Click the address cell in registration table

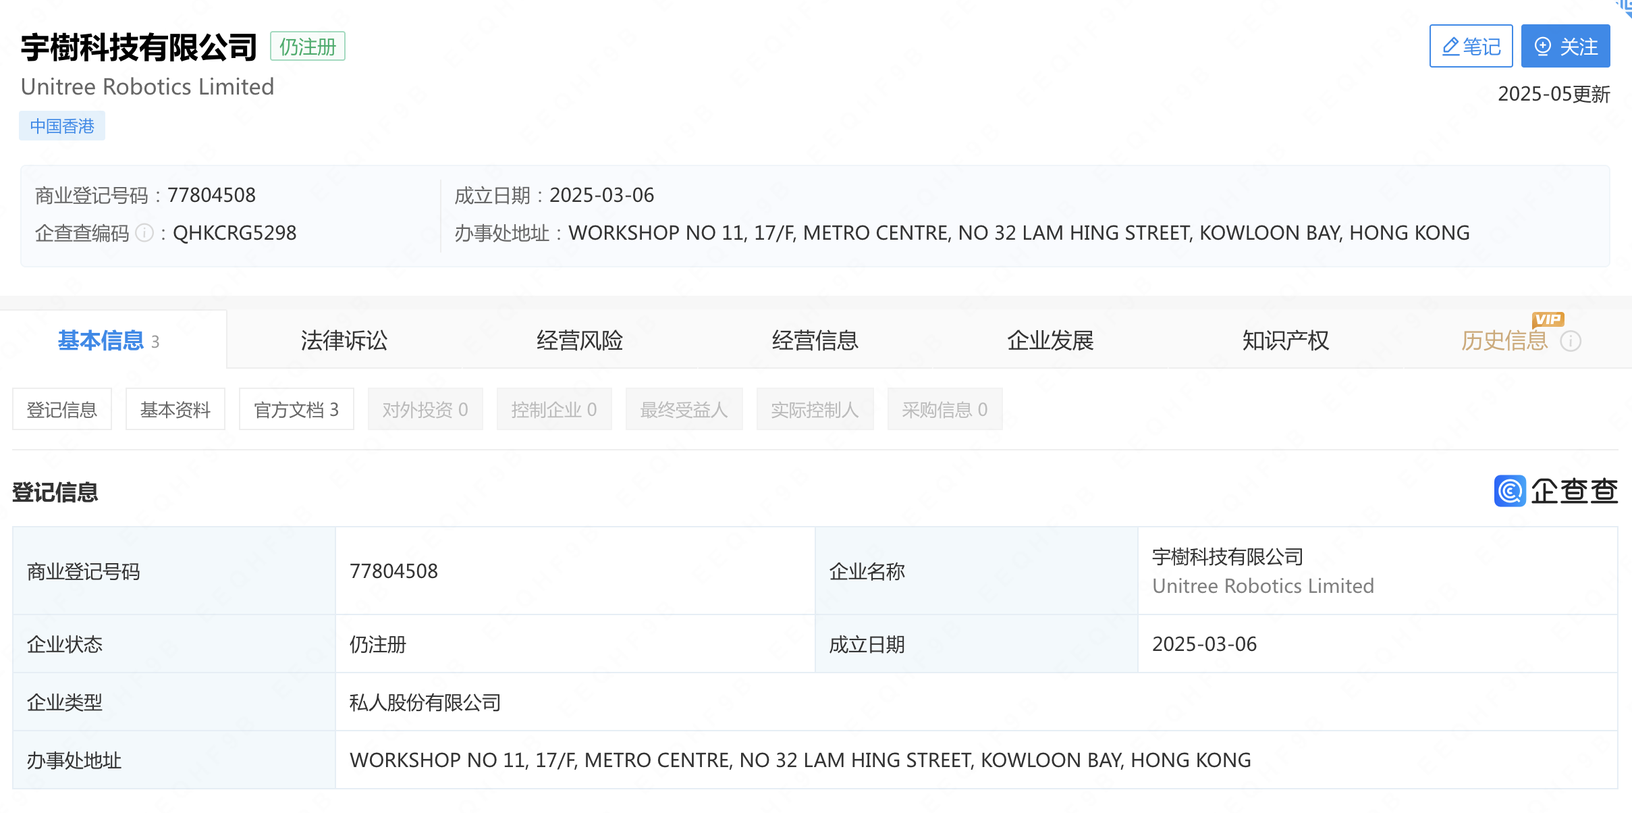976,760
